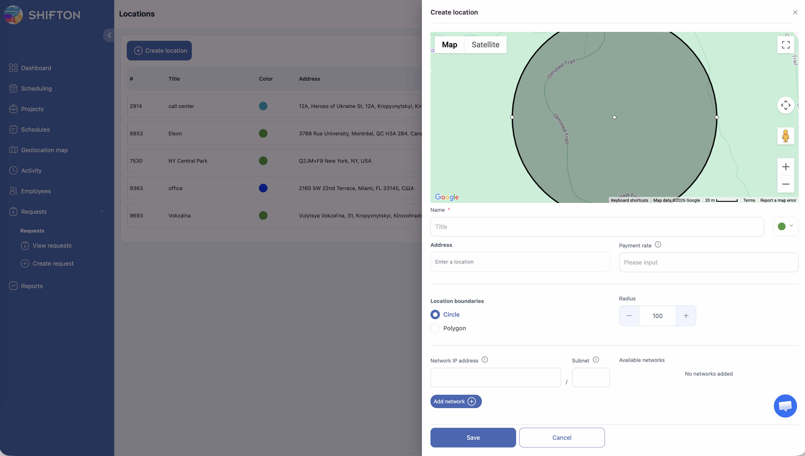Click the map camera controls icon
The image size is (805, 456).
(786, 105)
